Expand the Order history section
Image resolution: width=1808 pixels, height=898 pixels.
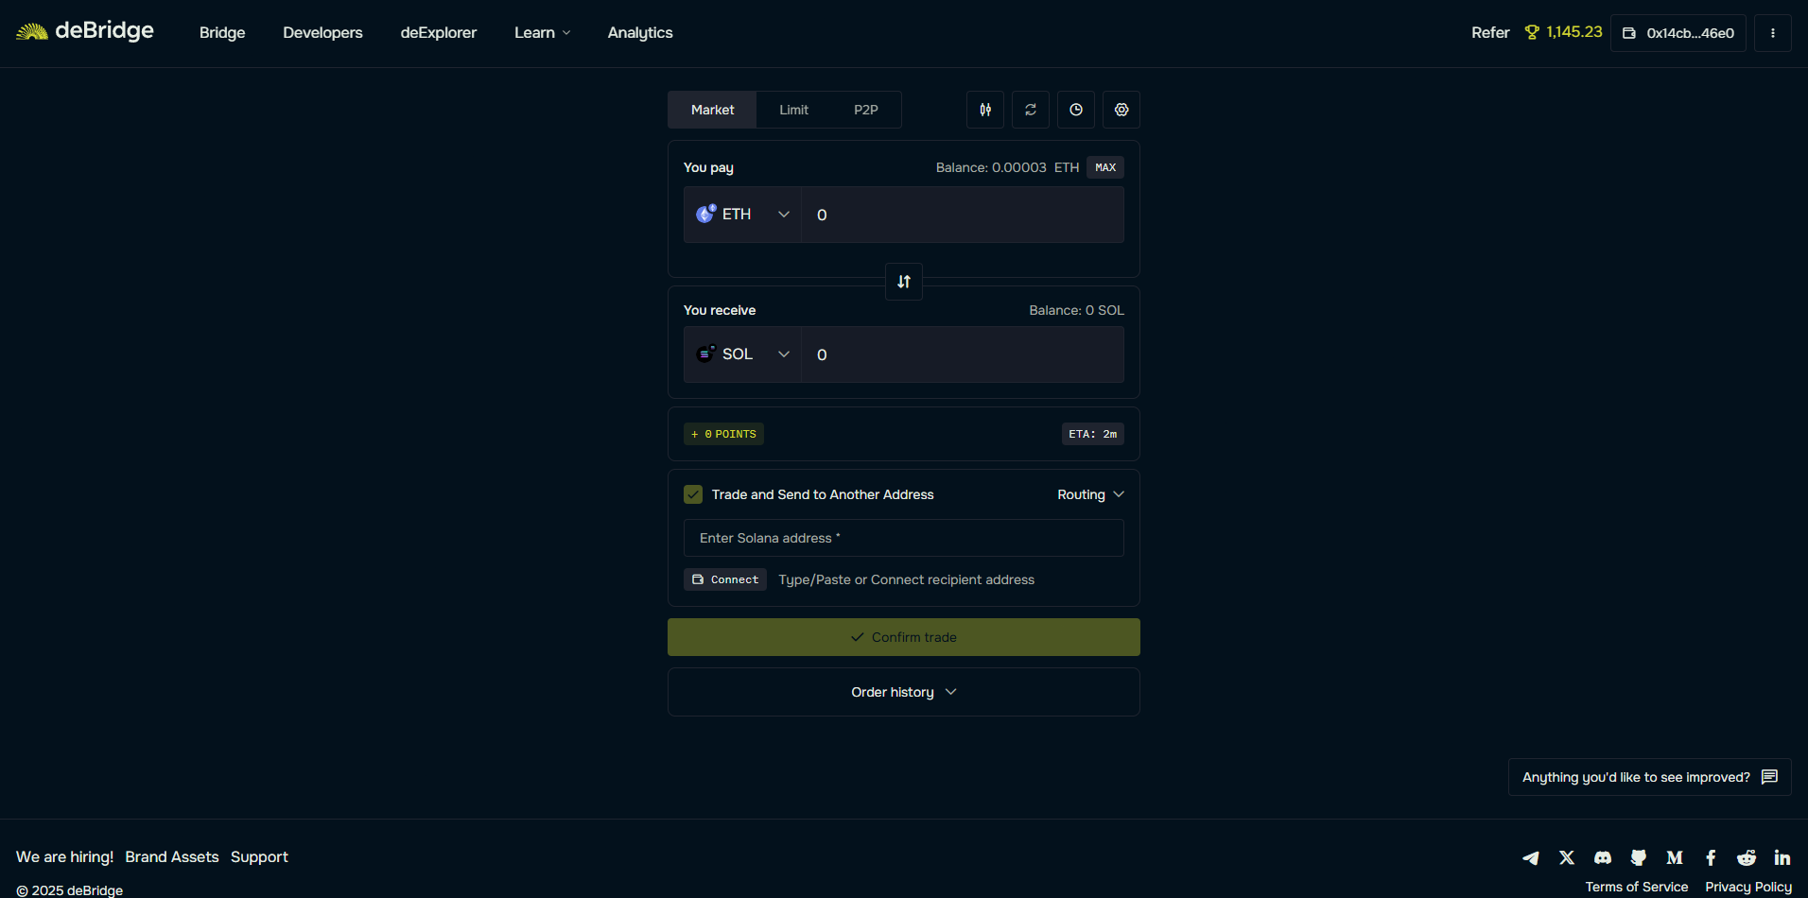coord(904,692)
